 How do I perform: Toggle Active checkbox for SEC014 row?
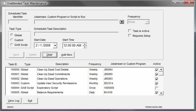pos(157,83)
